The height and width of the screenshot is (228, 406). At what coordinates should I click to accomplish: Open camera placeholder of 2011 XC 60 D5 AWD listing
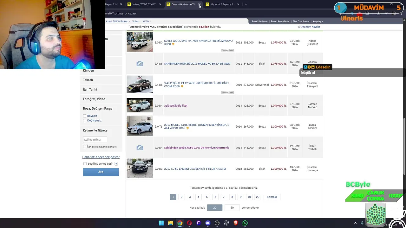(x=140, y=64)
